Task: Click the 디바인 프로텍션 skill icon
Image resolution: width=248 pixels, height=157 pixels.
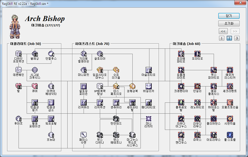Action: [x=19, y=54]
